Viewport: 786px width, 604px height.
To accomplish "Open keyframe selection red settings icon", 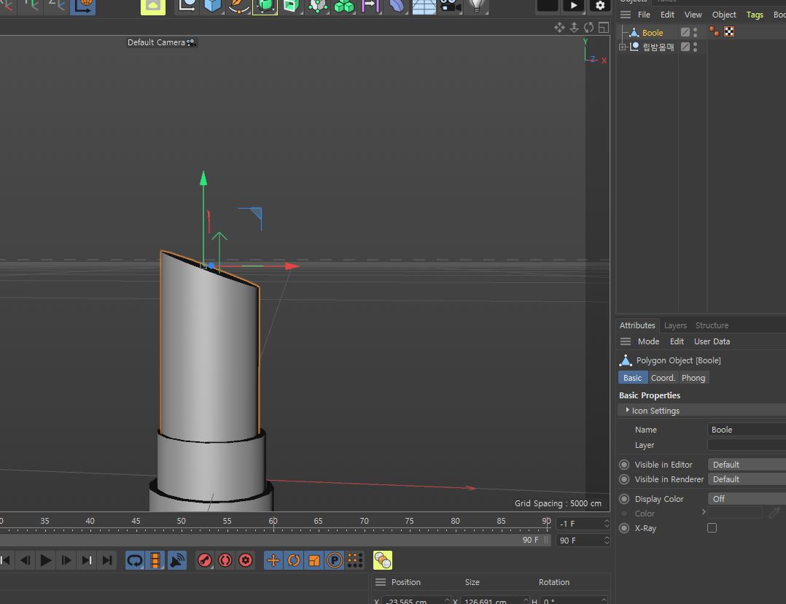I will (x=246, y=560).
